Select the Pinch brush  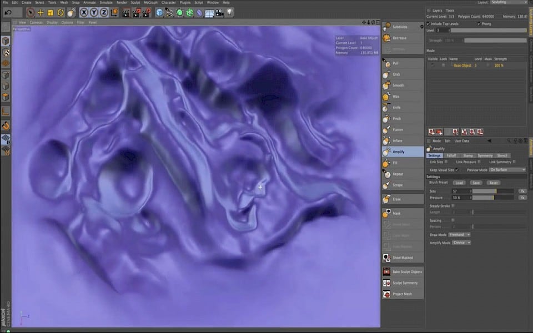point(403,119)
